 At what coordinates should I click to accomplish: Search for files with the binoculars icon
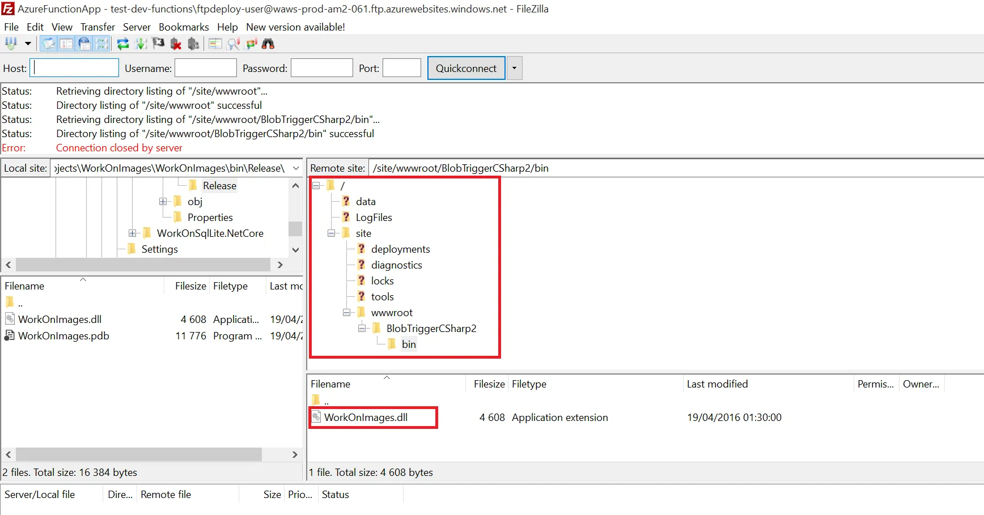[268, 44]
